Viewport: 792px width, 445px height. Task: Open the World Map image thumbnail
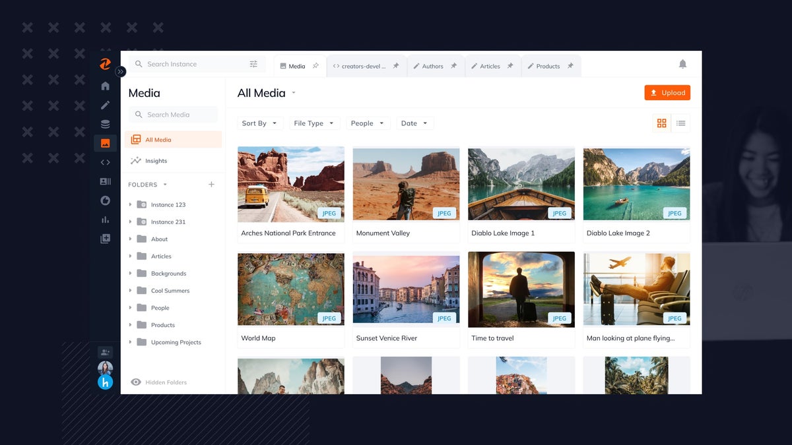pyautogui.click(x=290, y=289)
